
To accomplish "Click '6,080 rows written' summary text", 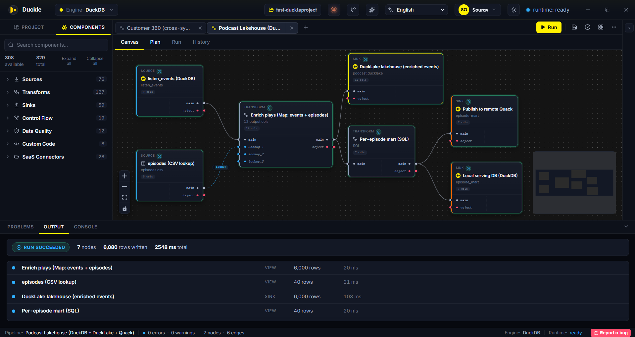I will click(x=125, y=247).
